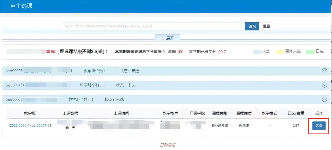
Task: Expand the 展开 filter panel tab
Action: [x=167, y=38]
